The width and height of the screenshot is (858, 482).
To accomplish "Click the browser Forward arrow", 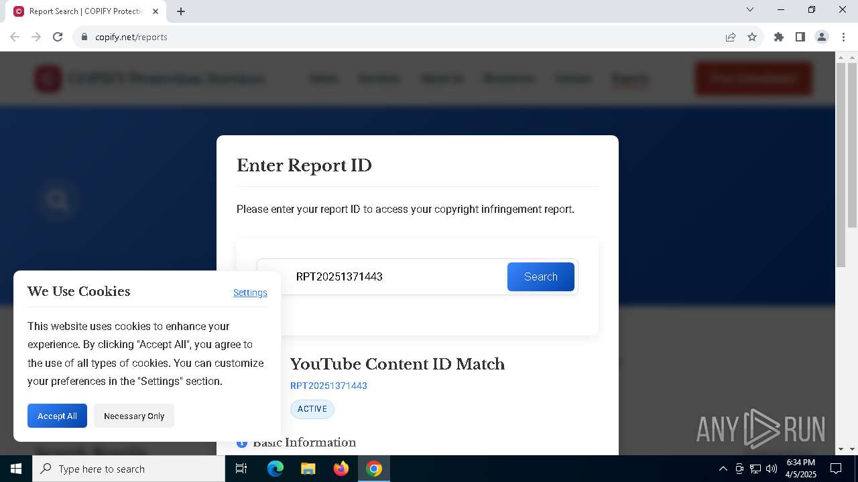I will tap(36, 37).
